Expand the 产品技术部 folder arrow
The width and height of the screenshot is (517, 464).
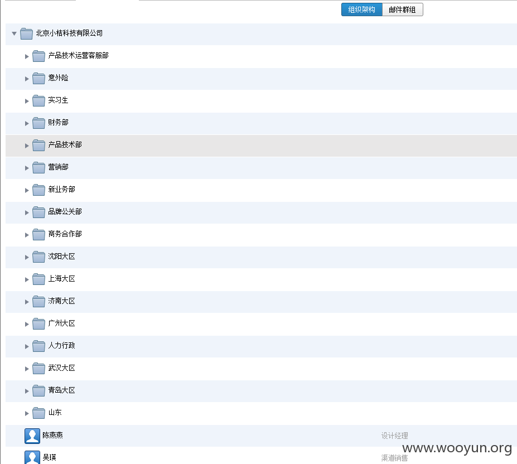[27, 146]
